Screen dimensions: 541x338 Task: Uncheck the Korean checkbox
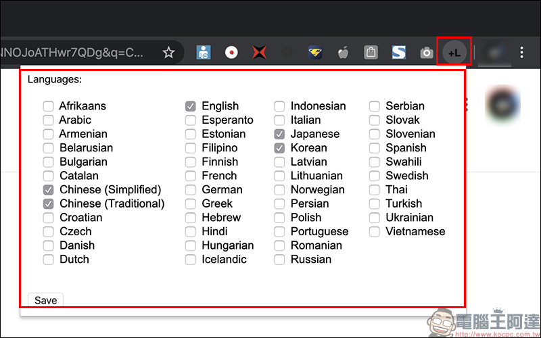point(279,148)
